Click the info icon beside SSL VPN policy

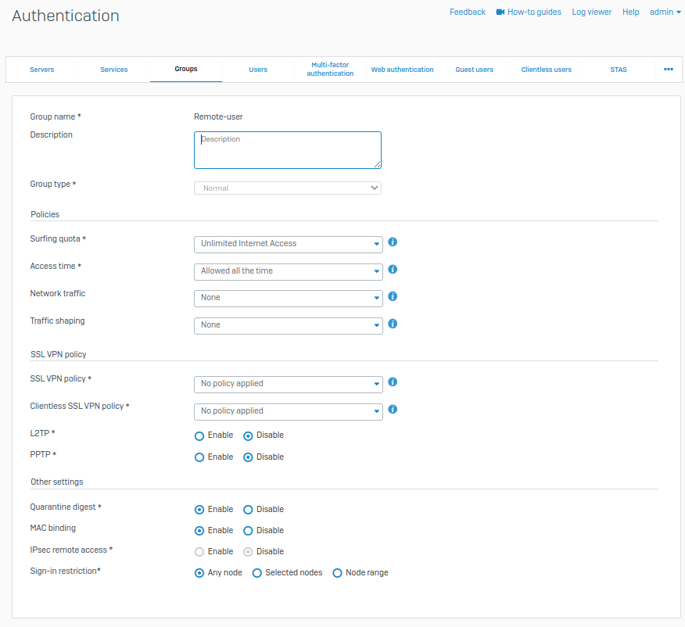tap(393, 382)
